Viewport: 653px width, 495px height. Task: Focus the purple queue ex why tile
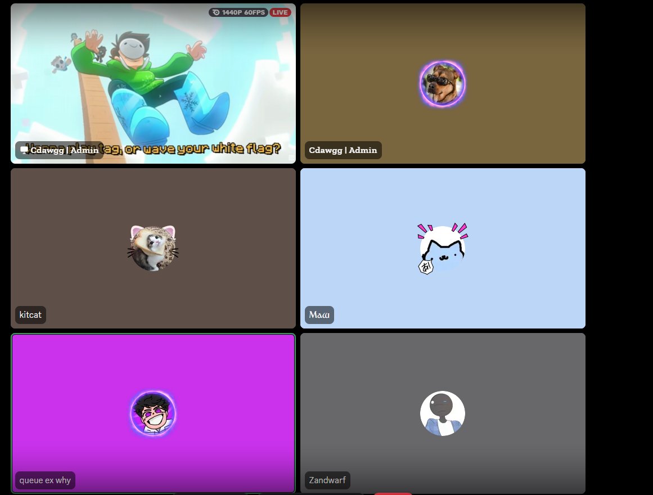(x=153, y=413)
